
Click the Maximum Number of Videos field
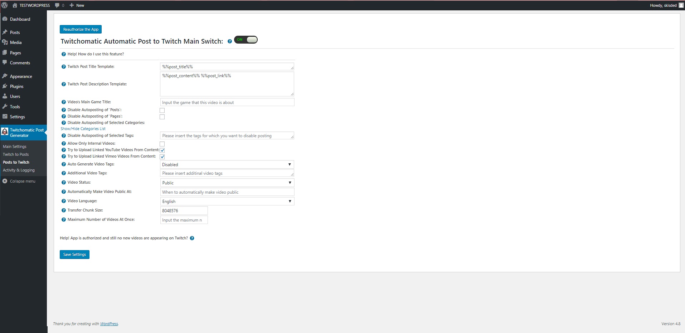click(184, 220)
